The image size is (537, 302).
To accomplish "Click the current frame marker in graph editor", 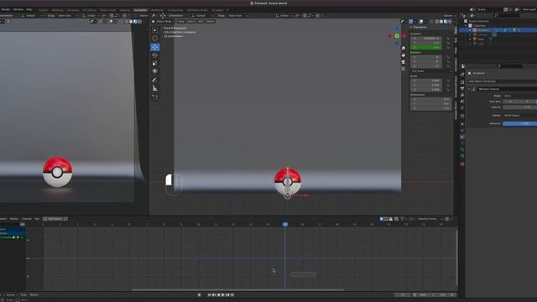I will [x=285, y=224].
